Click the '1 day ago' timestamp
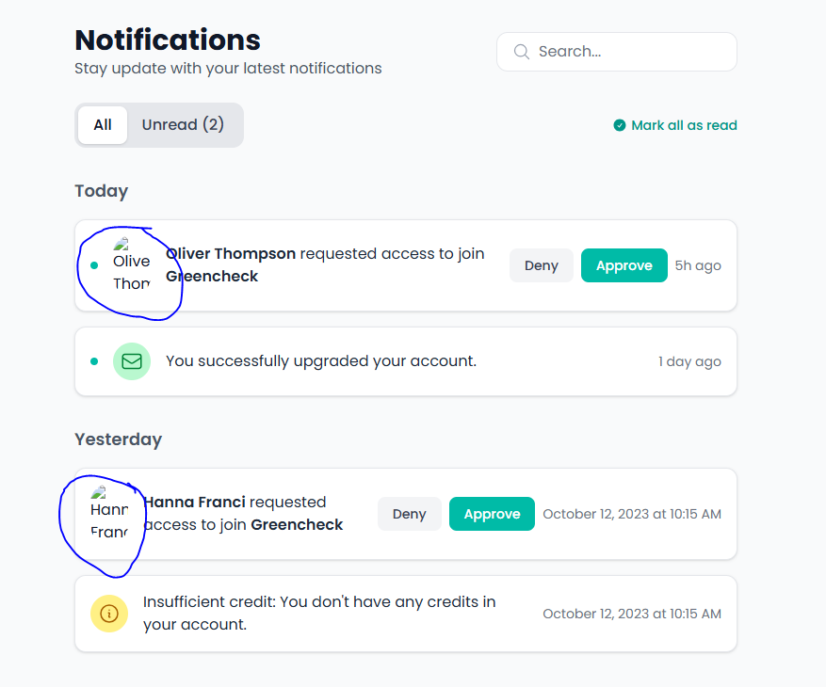The width and height of the screenshot is (826, 687). [689, 361]
